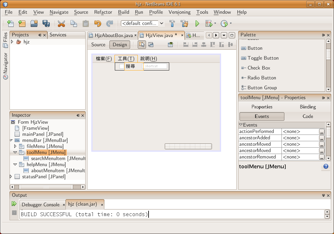Viewport: 334px width, 234px height.
Task: Open the Refactor menu
Action: click(103, 12)
